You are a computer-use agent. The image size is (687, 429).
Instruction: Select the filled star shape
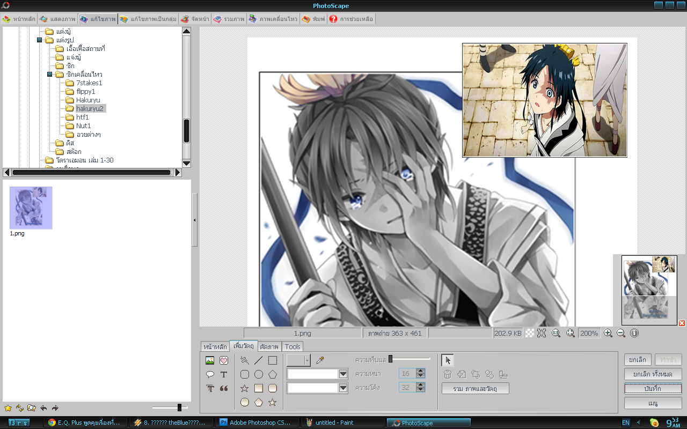(x=273, y=402)
